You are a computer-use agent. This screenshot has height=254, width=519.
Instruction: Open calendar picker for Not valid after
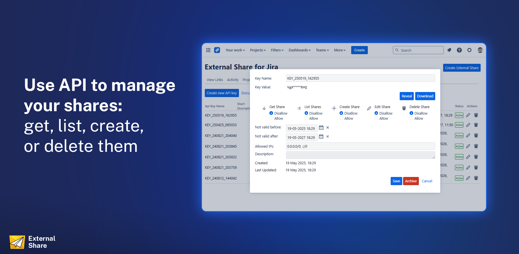click(321, 137)
